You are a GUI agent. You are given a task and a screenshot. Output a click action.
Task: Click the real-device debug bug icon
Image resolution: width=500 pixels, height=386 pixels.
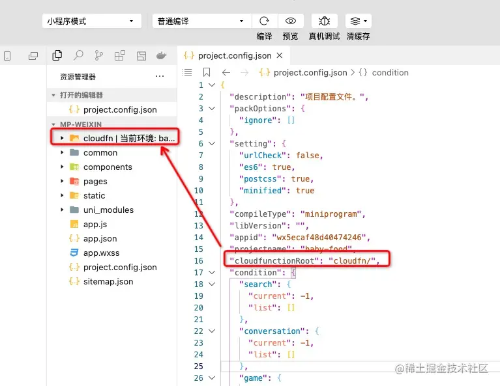(x=324, y=21)
